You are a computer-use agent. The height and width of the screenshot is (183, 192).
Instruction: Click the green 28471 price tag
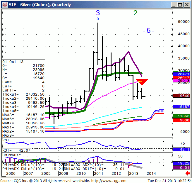click(x=181, y=73)
